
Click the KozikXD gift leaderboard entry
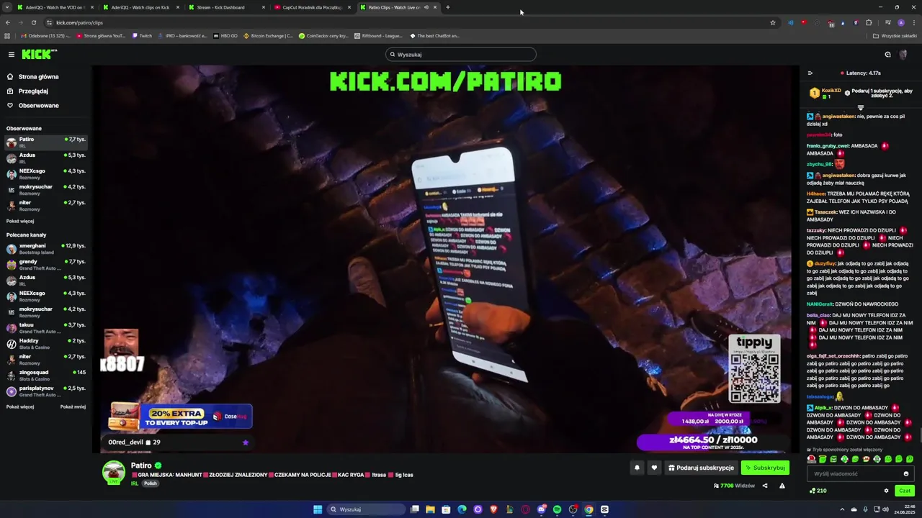point(824,93)
